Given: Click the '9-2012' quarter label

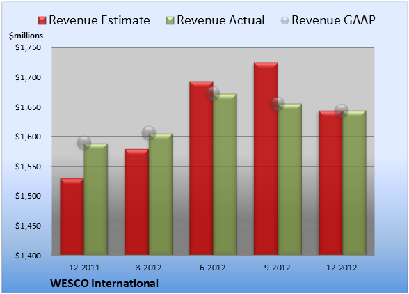Looking at the screenshot, I should tap(278, 268).
